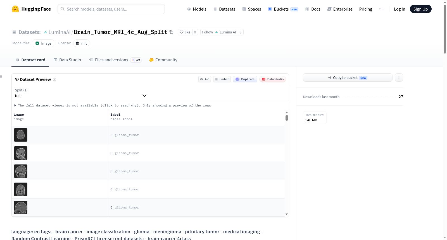Open the Buckets navigation item
Screen dimensions: 447x240
tap(283, 9)
